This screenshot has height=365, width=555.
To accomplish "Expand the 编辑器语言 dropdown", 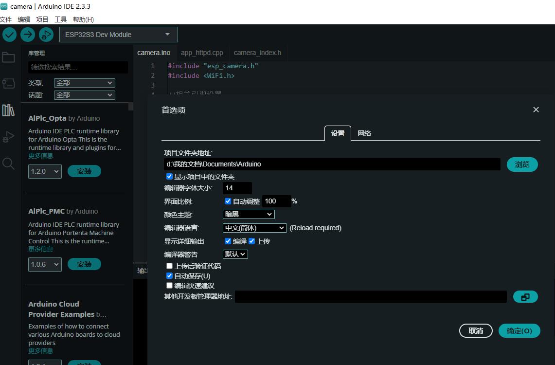I will 255,228.
